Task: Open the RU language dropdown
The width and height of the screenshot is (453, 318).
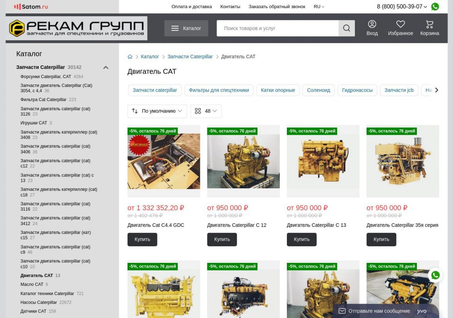Action: coord(319,7)
